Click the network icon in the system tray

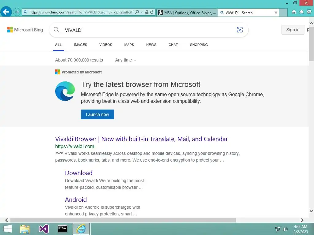(278, 229)
